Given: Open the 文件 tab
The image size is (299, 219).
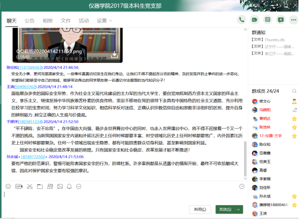Looking at the screenshot, I should [x=66, y=21].
